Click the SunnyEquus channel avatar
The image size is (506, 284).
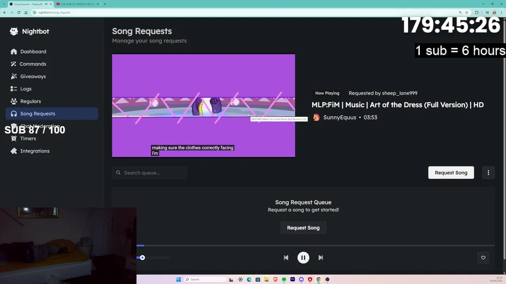point(316,118)
